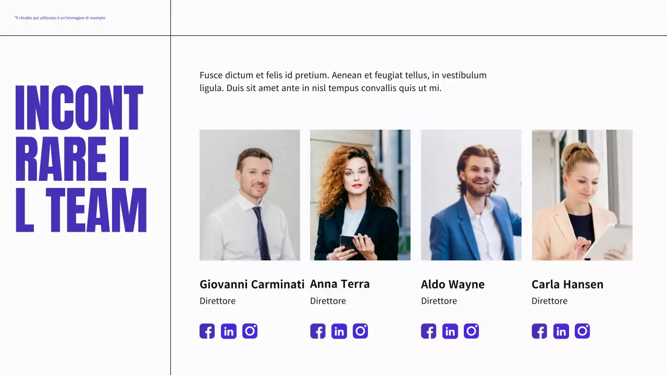
Task: Click the "INCONTRARE IL TEAM" title
Action: click(x=81, y=158)
